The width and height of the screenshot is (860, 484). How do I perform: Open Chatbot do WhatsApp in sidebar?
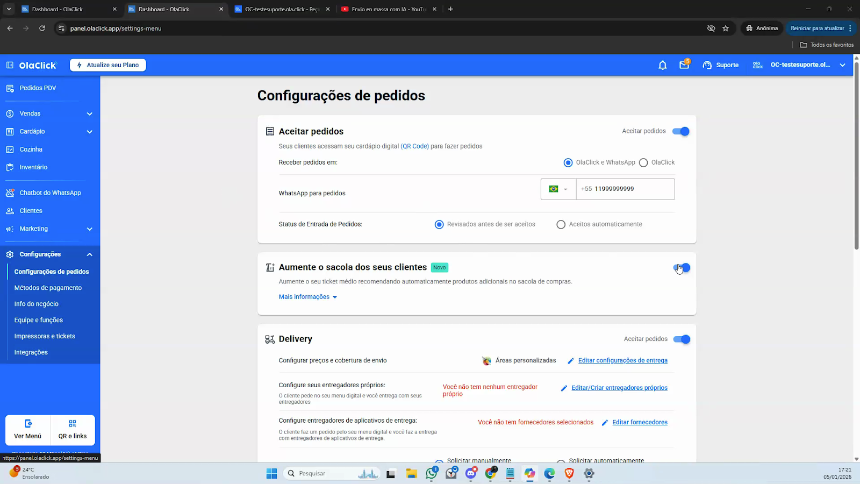[x=50, y=193]
